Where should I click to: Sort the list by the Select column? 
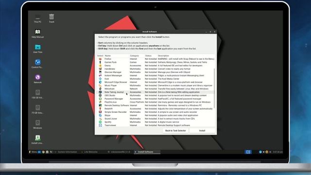(x=100, y=56)
